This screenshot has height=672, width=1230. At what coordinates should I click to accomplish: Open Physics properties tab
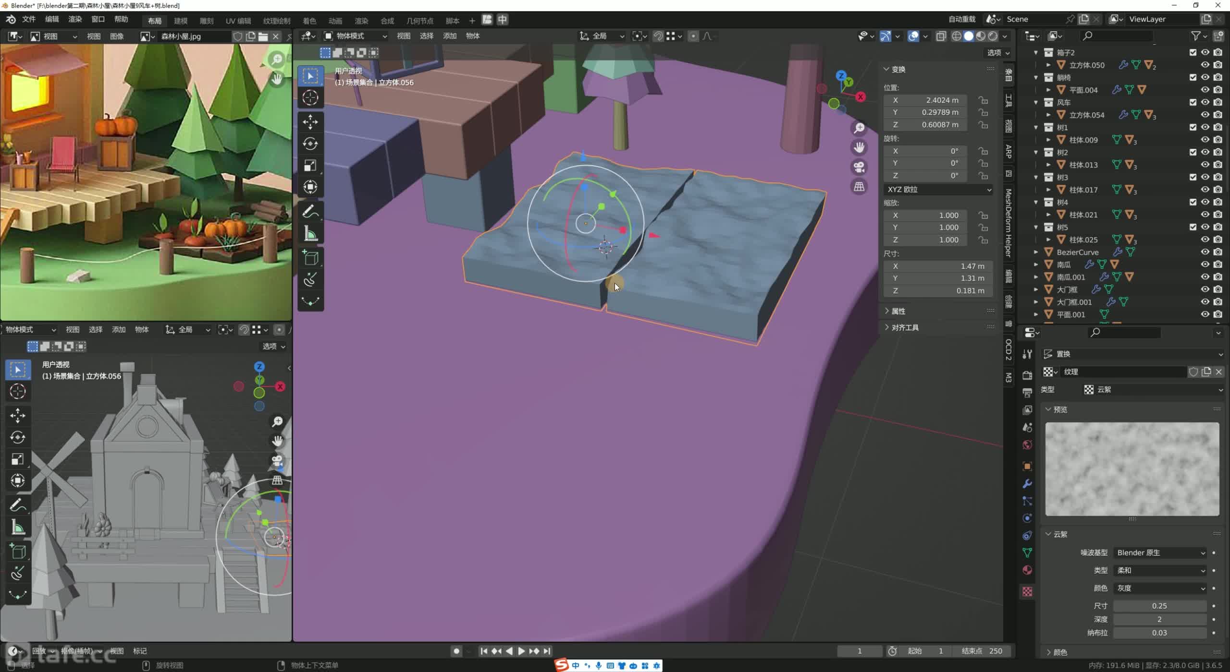click(x=1027, y=518)
